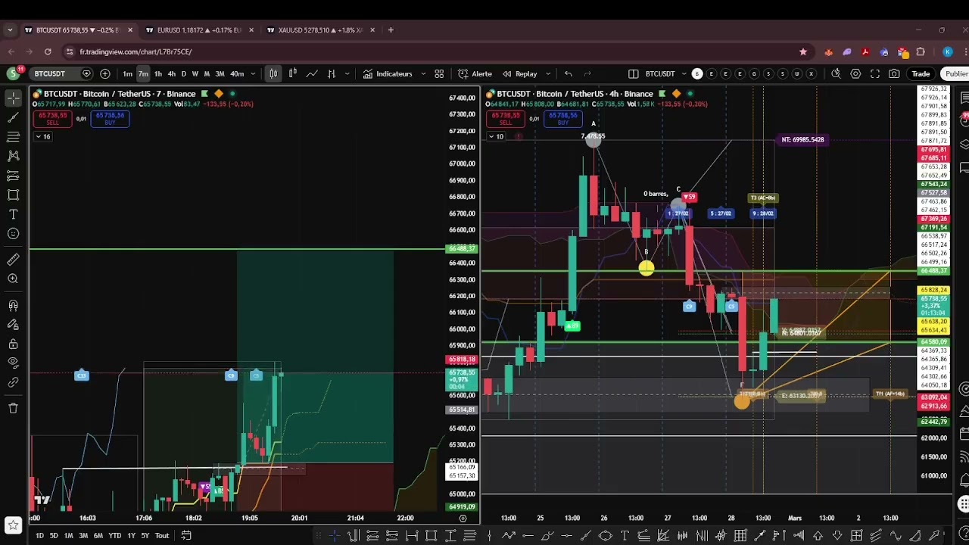Collapse the 16 indicators legend on left chart
This screenshot has width=969, height=545.
pos(42,136)
